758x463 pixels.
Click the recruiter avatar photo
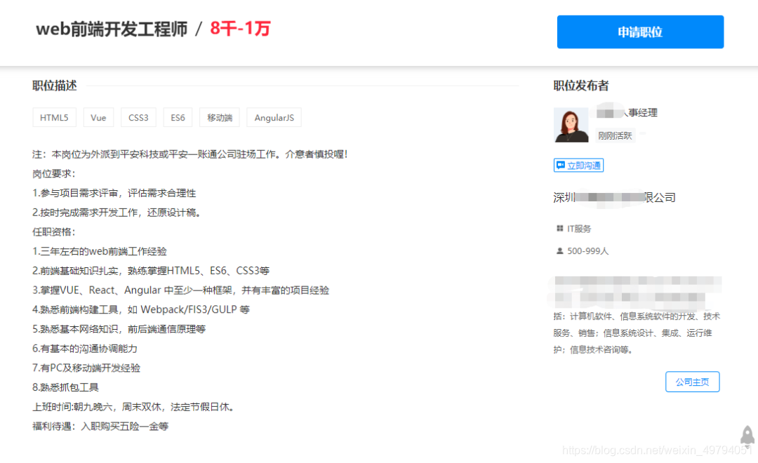[x=571, y=124]
